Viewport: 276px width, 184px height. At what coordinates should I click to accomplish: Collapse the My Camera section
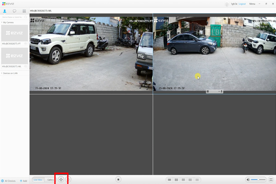point(2,22)
